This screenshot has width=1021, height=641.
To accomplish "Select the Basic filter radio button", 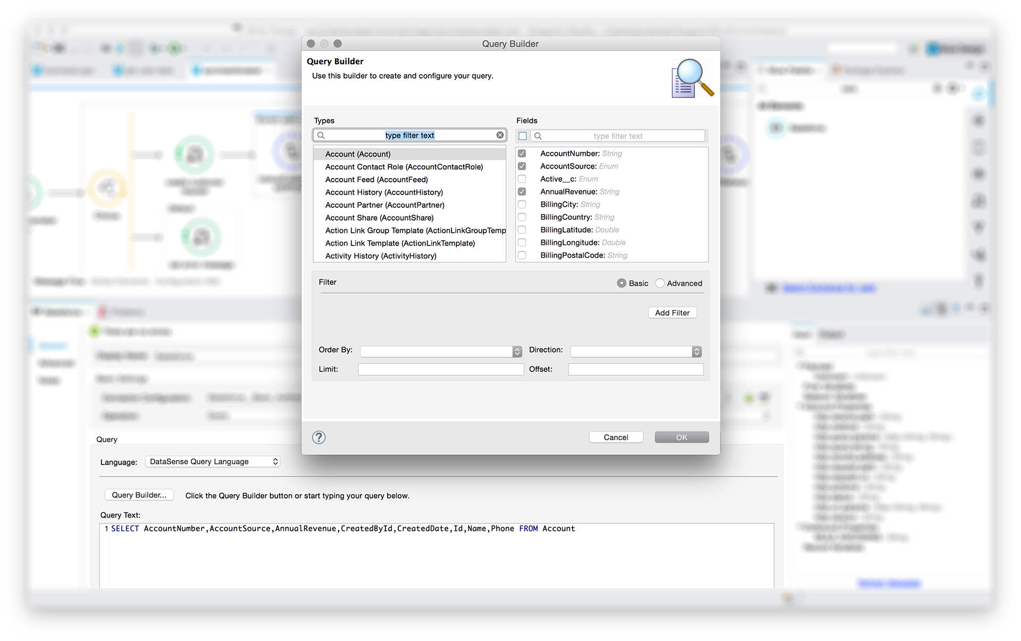I will [622, 283].
